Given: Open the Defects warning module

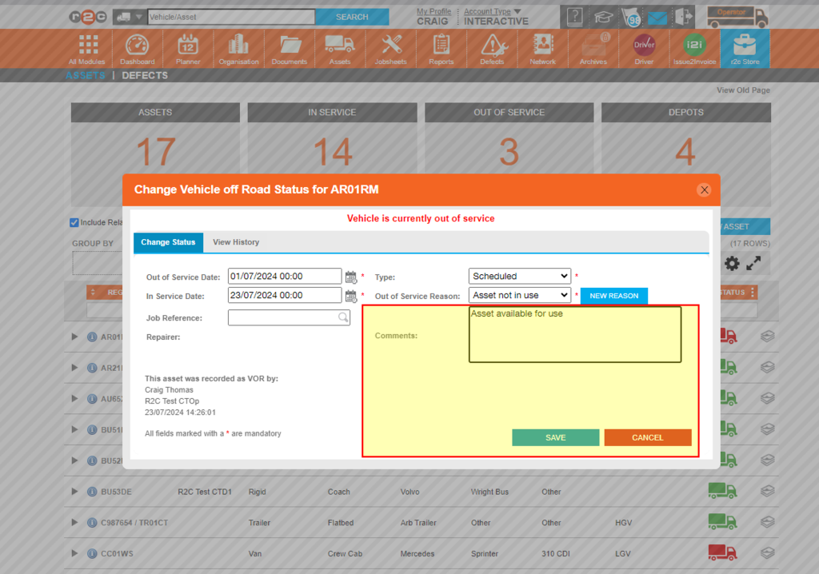Looking at the screenshot, I should pos(492,49).
